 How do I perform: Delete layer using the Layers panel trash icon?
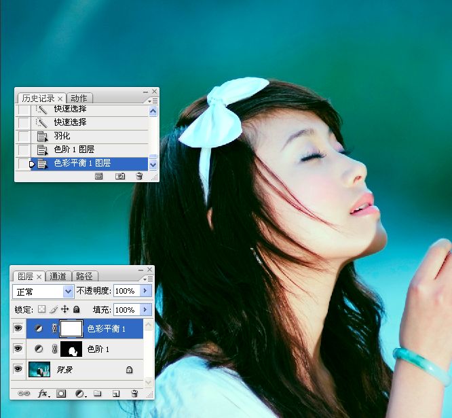[x=134, y=394]
